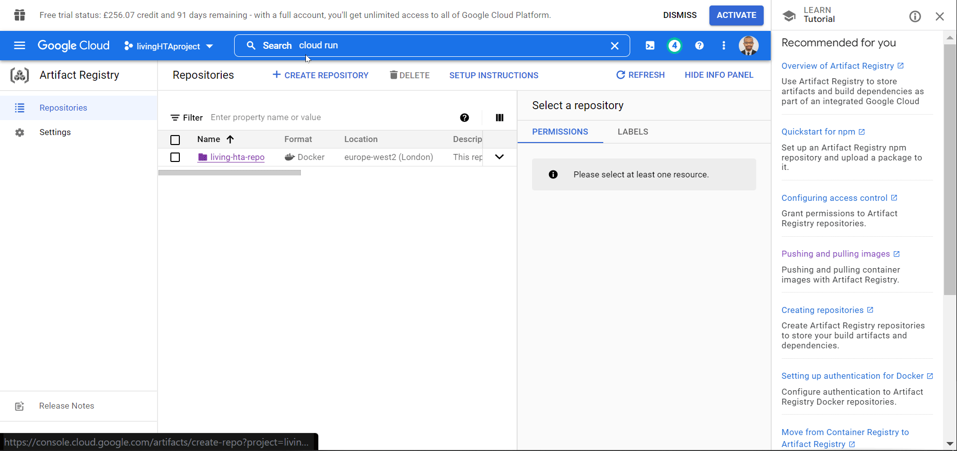The width and height of the screenshot is (957, 451).
Task: Click the filter help circle icon
Action: coord(464,118)
